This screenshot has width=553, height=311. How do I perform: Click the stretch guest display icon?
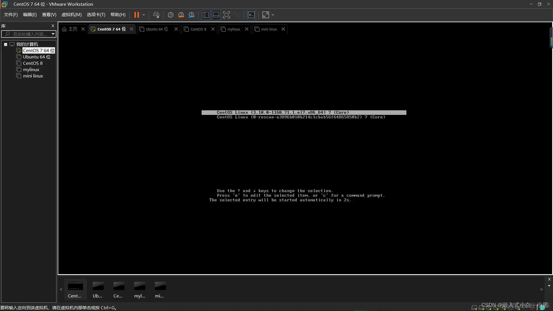tap(266, 15)
